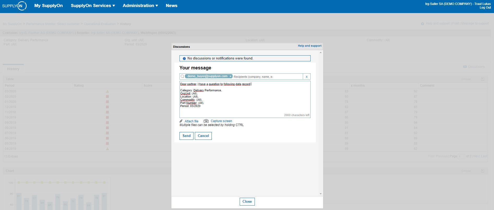Viewport: 494px width, 210px height.
Task: Click My SupplyOn breadcrumb link
Action: [12, 24]
